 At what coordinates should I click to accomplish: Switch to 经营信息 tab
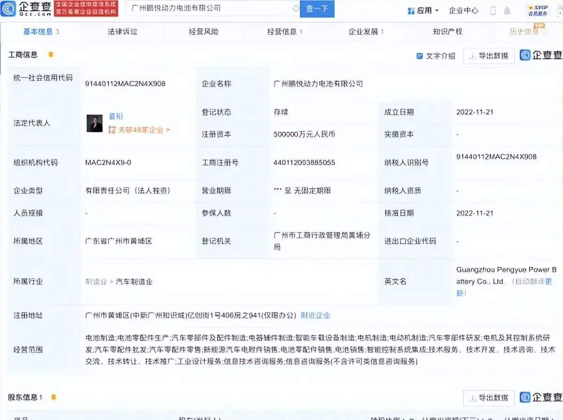pos(285,31)
